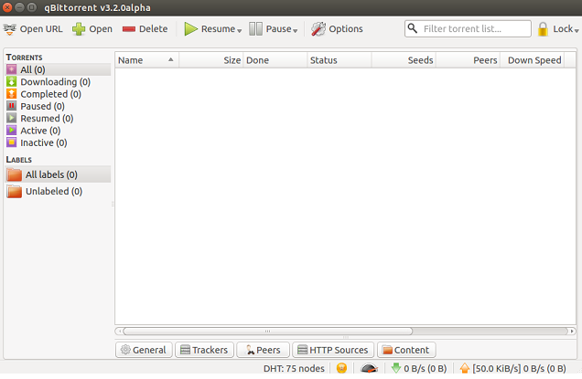Click the Pause bars icon
582x379 pixels.
coord(255,29)
